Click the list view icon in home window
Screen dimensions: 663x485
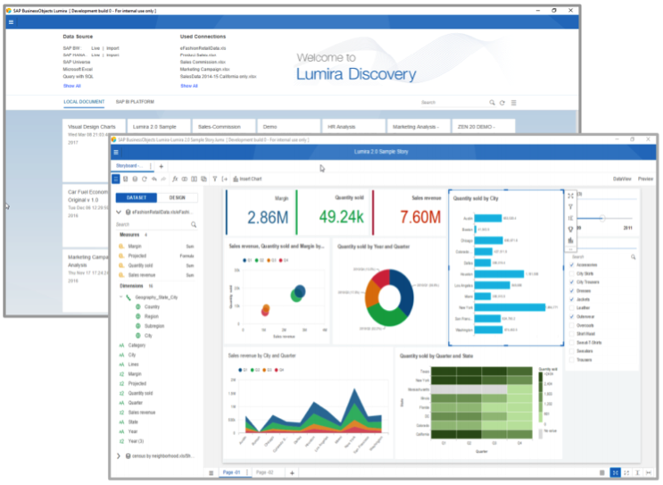click(514, 103)
